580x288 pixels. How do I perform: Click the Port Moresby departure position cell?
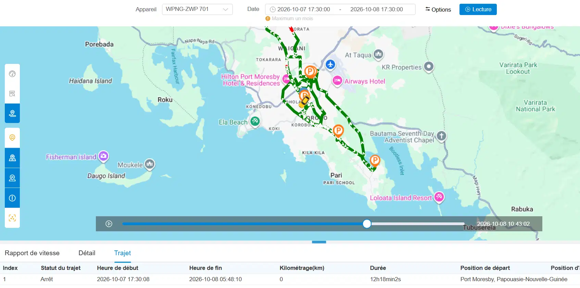[514, 279]
